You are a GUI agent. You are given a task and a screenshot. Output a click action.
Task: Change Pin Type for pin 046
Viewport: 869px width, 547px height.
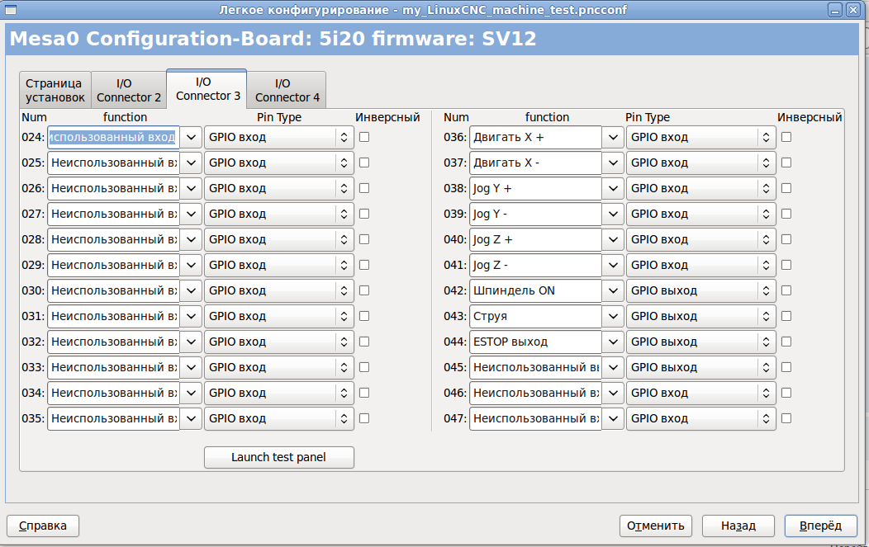click(x=701, y=393)
